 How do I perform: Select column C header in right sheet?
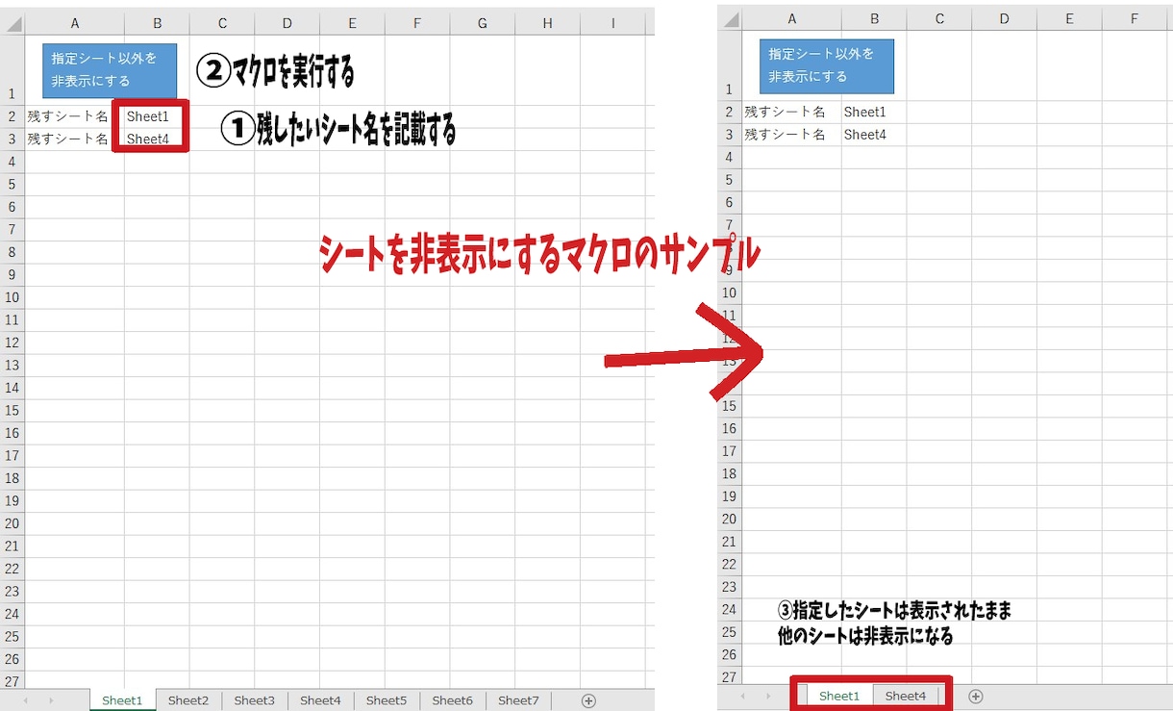tap(939, 18)
